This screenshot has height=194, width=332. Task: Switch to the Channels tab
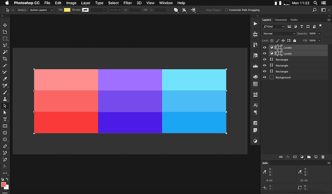click(281, 19)
